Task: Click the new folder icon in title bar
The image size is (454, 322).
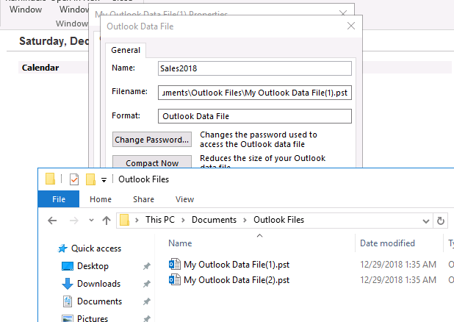Action: click(91, 179)
